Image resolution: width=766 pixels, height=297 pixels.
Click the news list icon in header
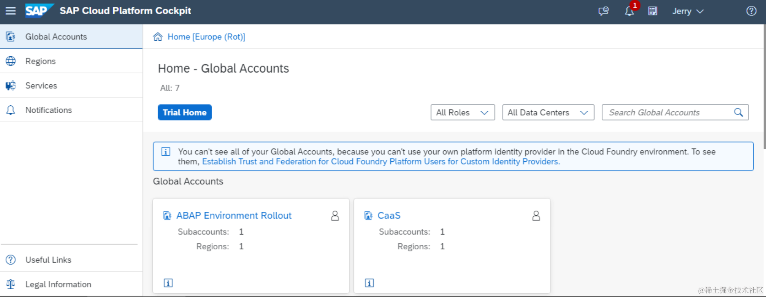click(x=653, y=11)
